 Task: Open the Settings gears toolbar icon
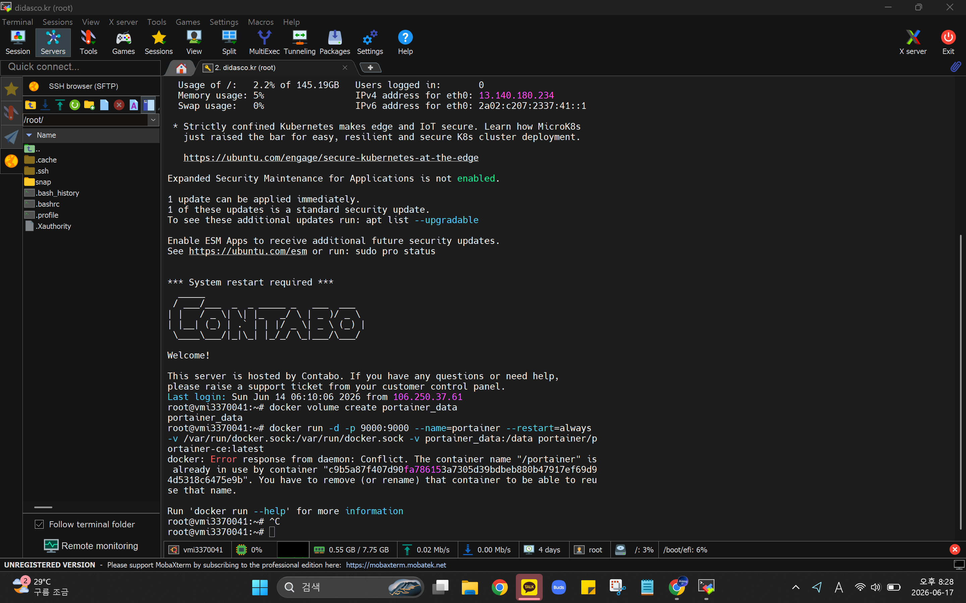(370, 42)
